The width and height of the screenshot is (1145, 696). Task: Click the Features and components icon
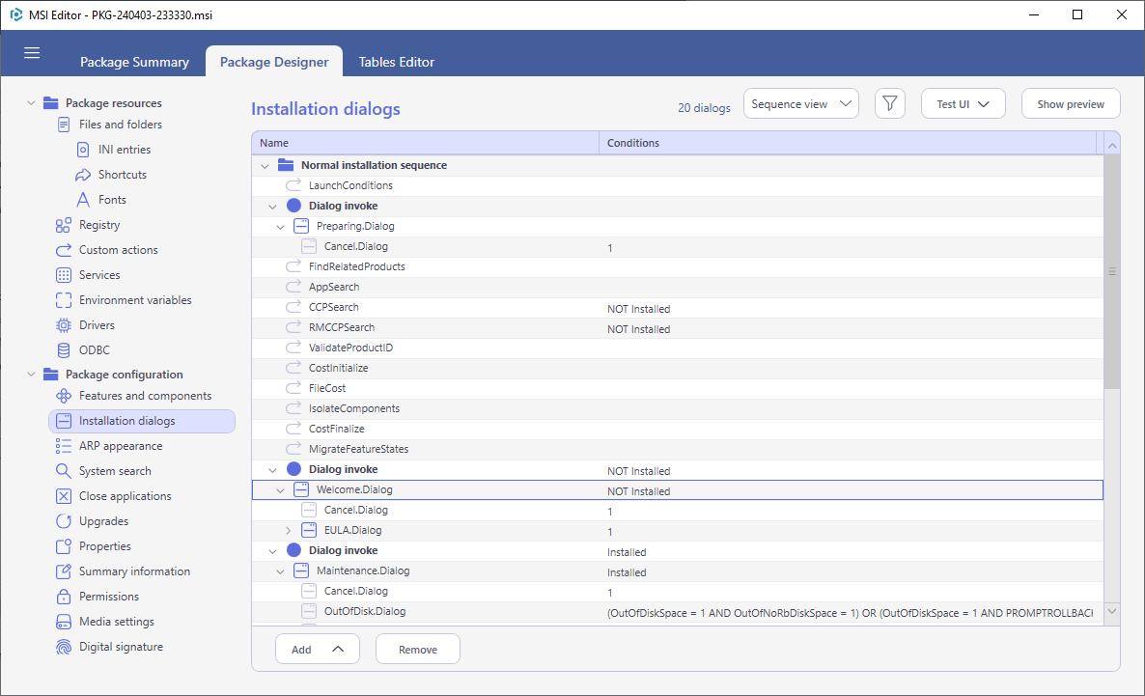(x=64, y=396)
